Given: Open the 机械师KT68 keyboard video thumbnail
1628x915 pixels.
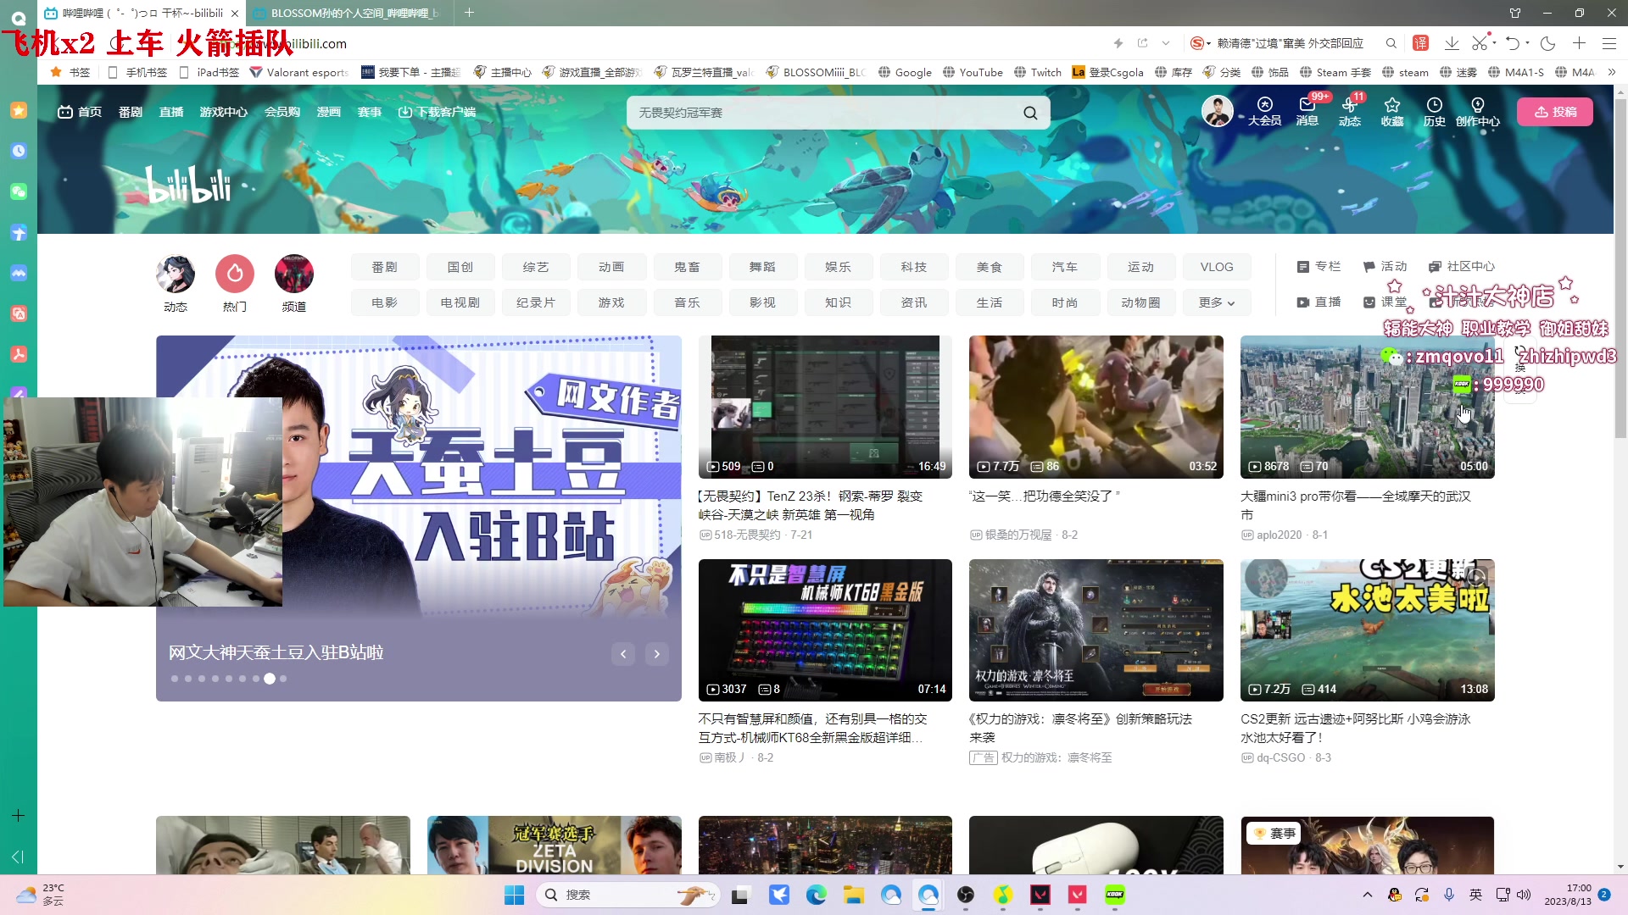Looking at the screenshot, I should pyautogui.click(x=825, y=630).
